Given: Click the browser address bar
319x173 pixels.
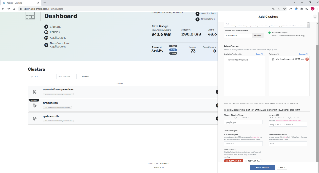Looking at the screenshot, I should click(x=142, y=9).
